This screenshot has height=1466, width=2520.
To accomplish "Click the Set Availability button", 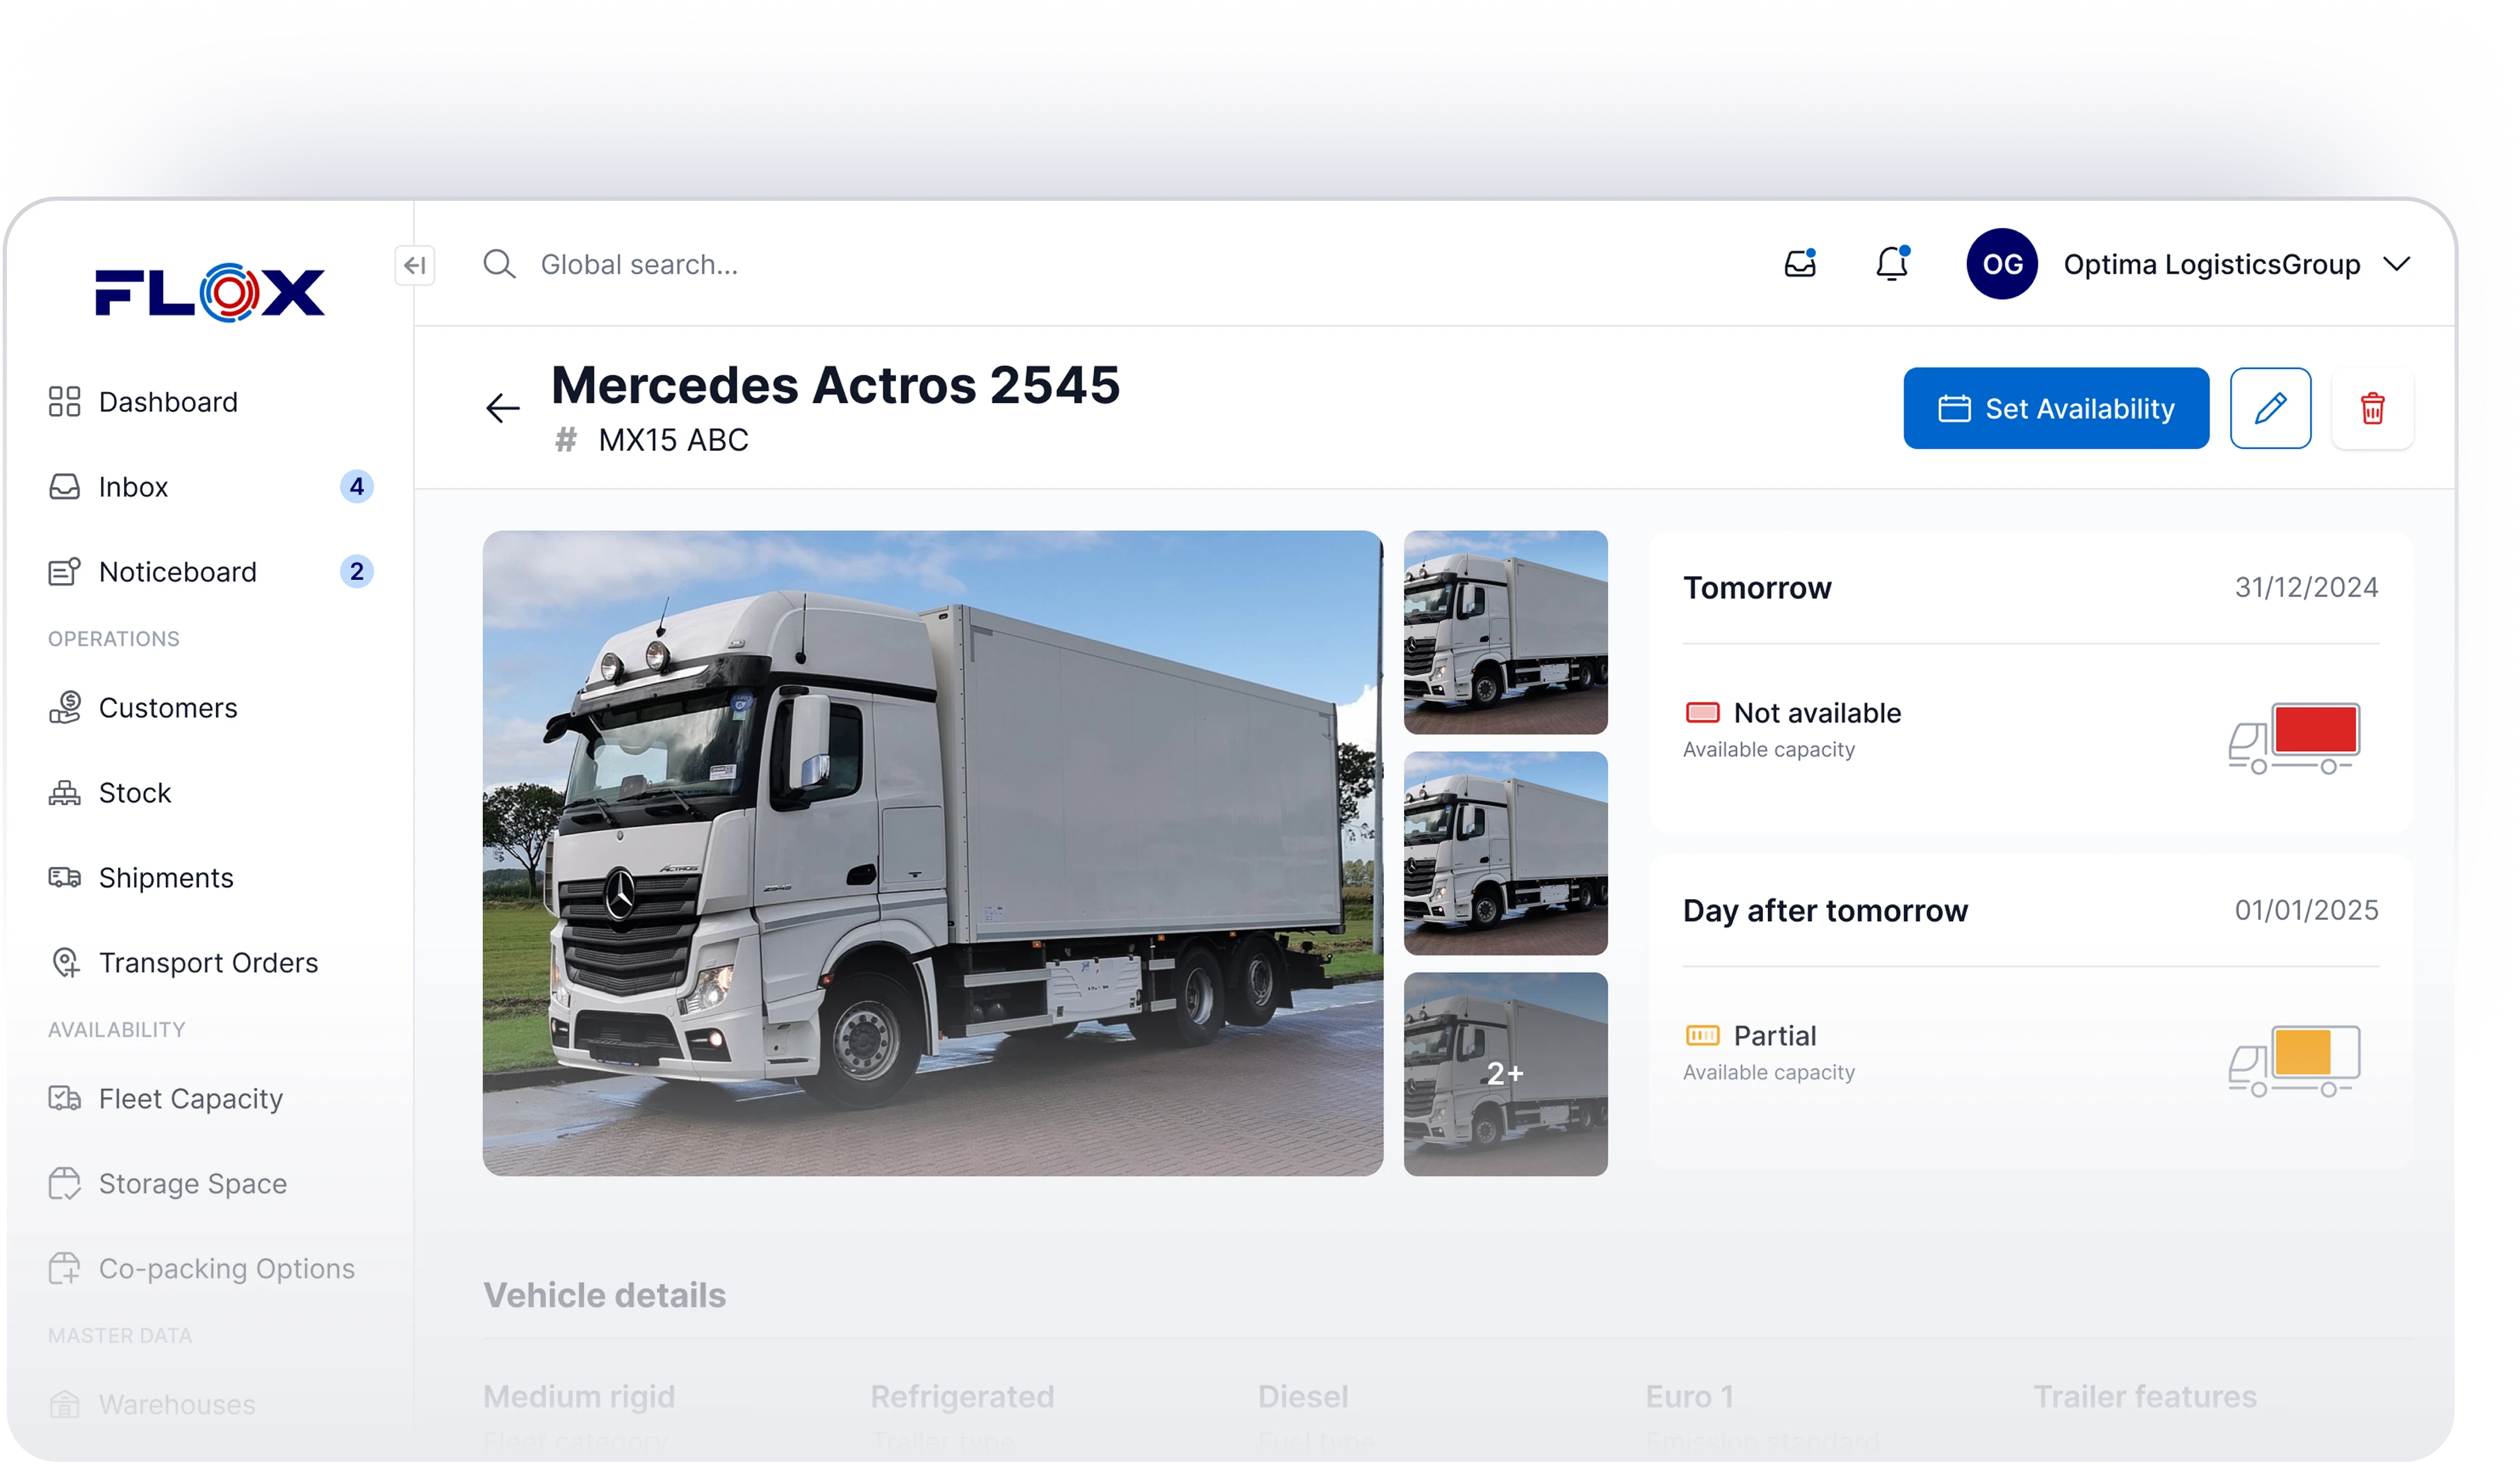I will click(x=2056, y=408).
